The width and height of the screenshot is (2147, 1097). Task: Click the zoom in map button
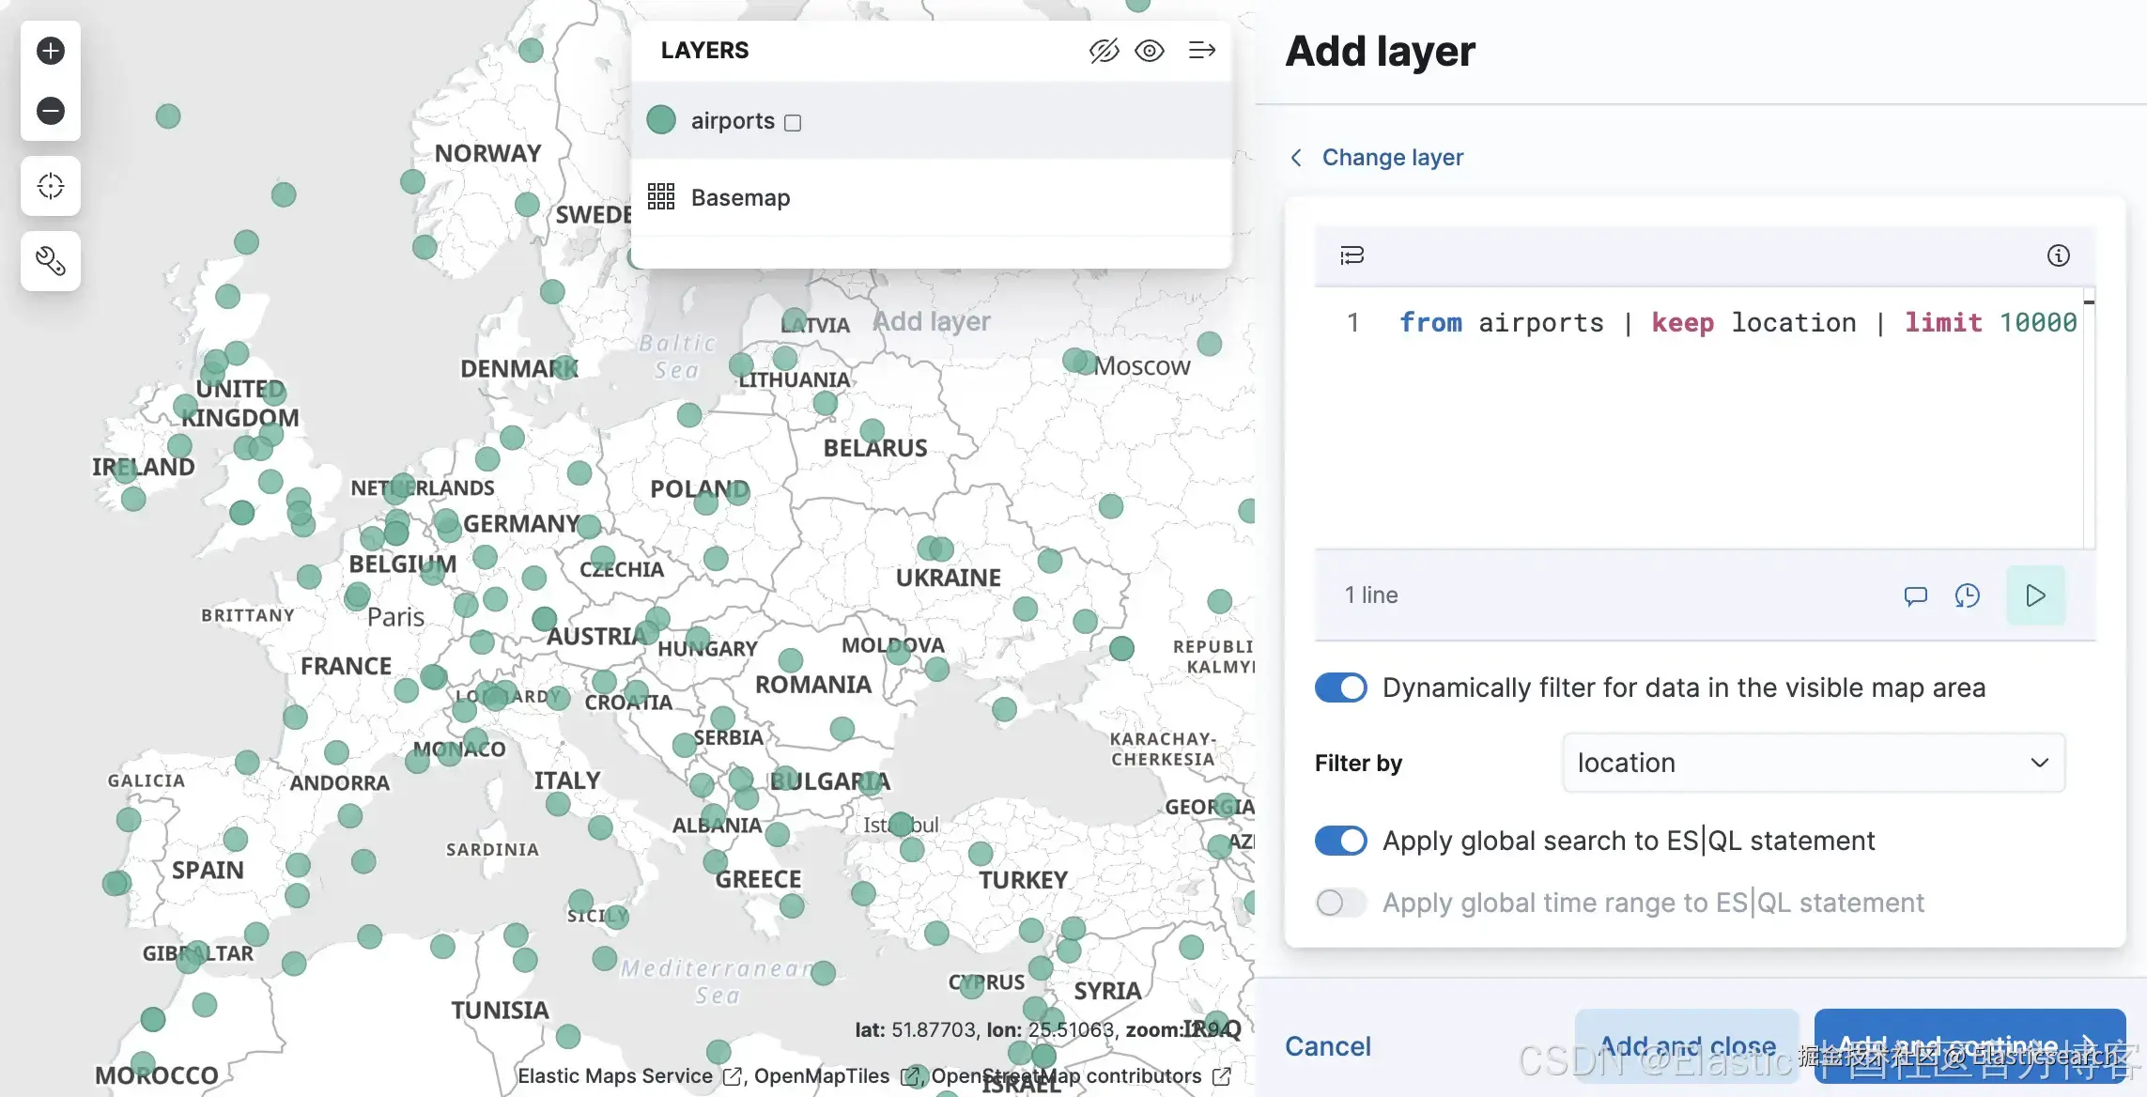coord(51,51)
